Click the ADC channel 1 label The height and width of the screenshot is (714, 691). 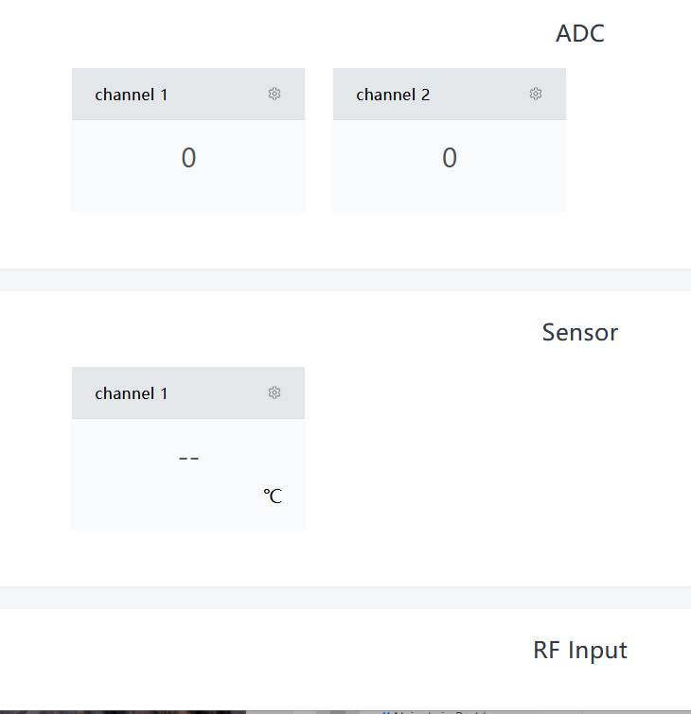(x=132, y=95)
